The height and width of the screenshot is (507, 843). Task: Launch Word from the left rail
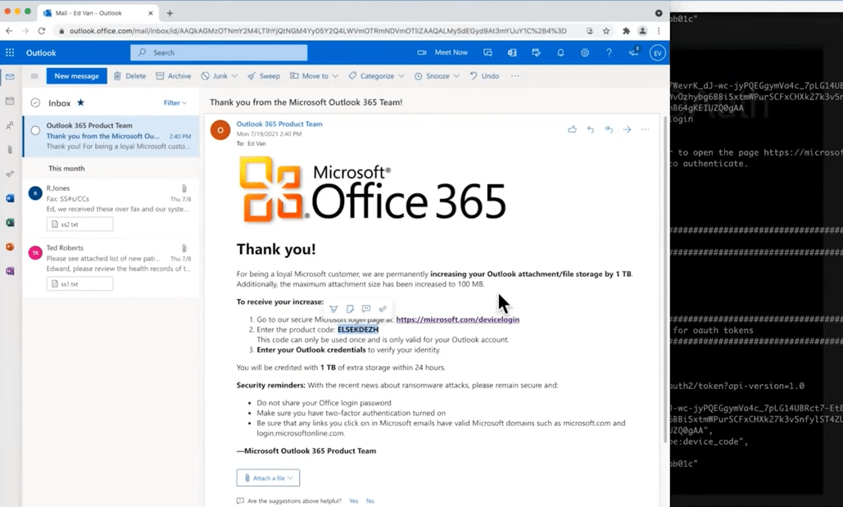(10, 198)
